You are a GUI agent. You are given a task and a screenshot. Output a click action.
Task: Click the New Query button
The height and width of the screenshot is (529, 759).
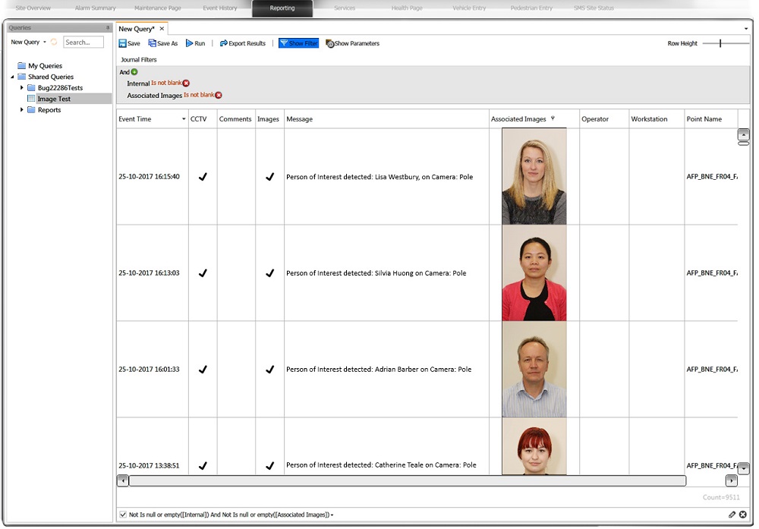click(x=25, y=42)
